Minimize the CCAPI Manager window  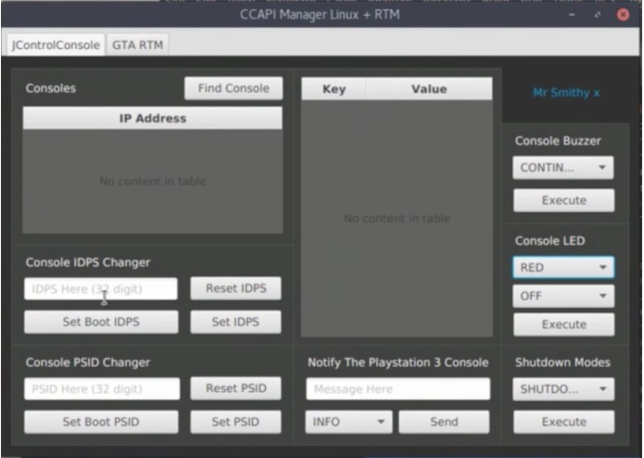tap(572, 15)
